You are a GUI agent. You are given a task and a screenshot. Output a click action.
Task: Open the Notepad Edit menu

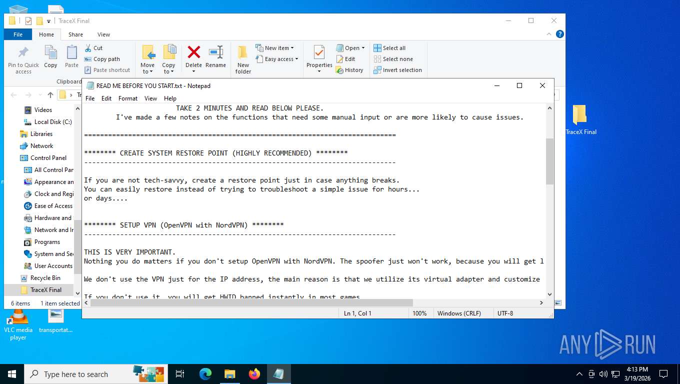pos(106,98)
